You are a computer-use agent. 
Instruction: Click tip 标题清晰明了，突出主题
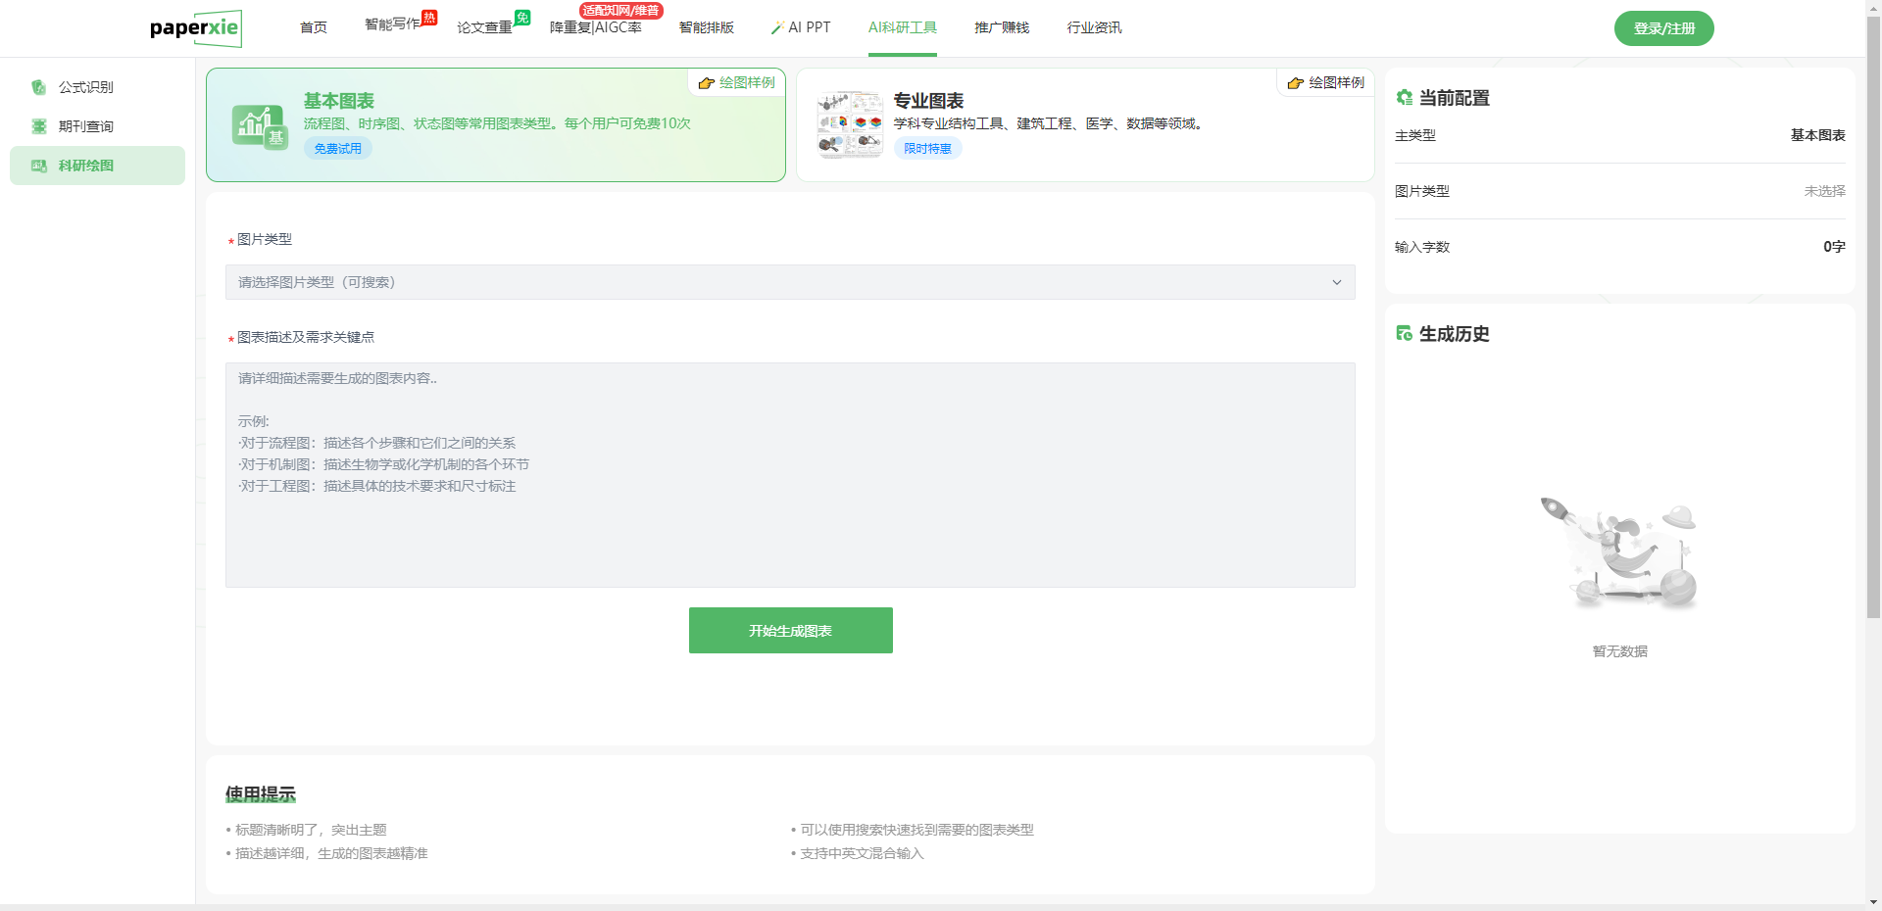coord(311,830)
